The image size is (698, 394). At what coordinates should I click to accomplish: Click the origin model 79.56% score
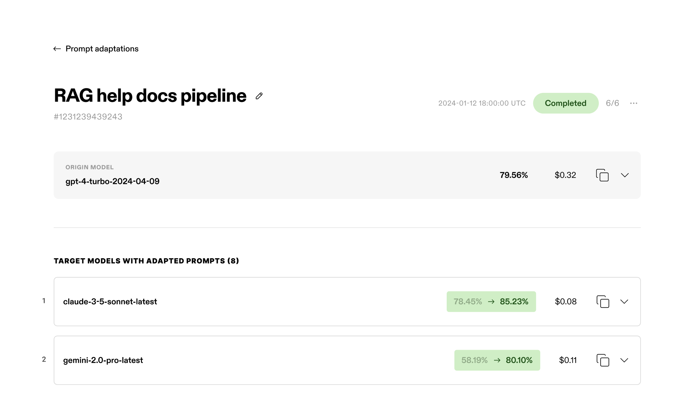click(514, 175)
